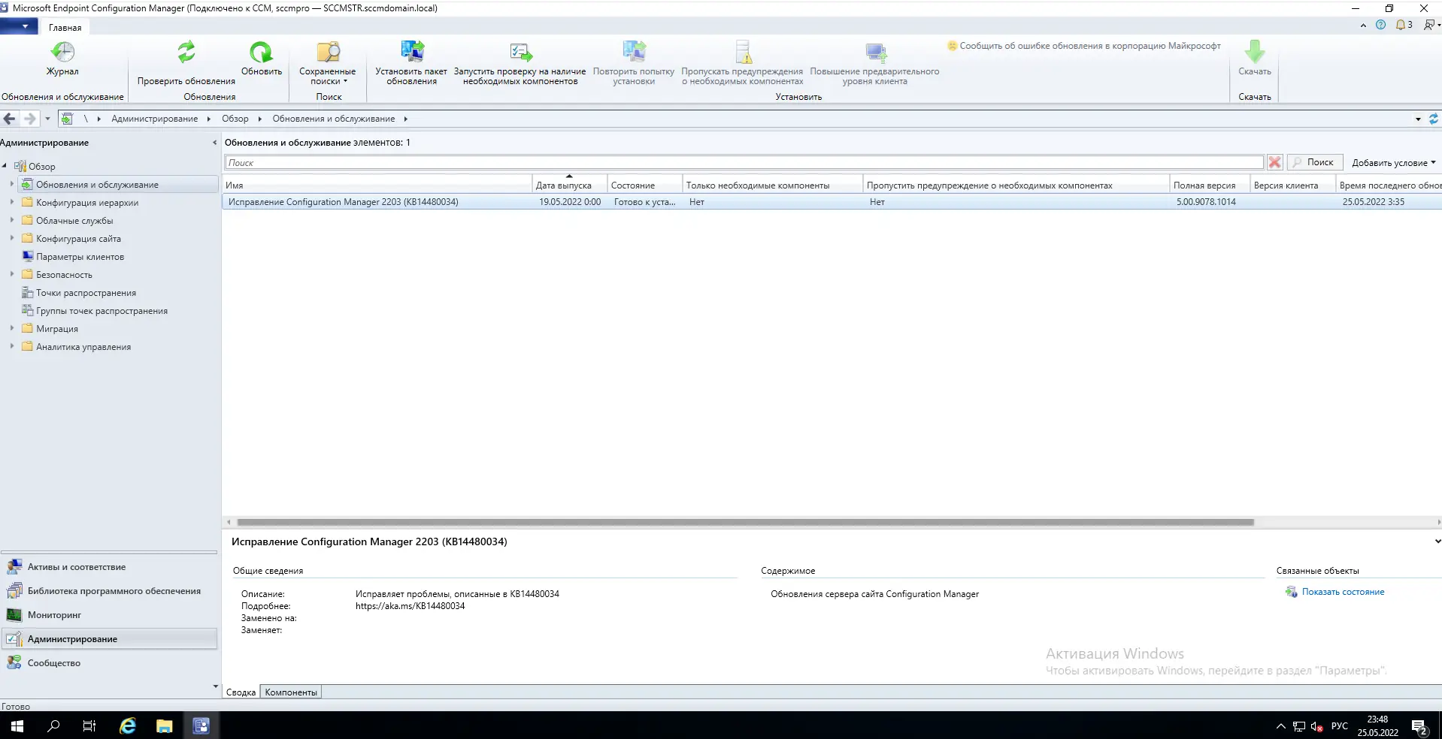Expand arrow after Обновления и обслуживание breadcrumb
The image size is (1442, 739).
tap(405, 119)
